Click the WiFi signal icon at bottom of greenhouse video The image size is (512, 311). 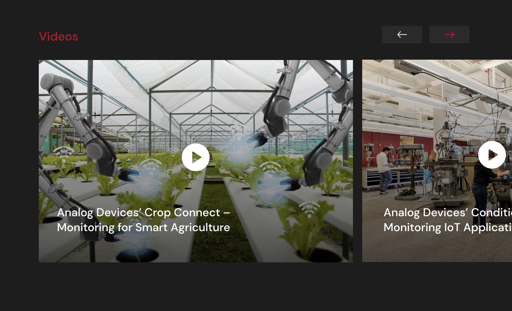(x=309, y=209)
